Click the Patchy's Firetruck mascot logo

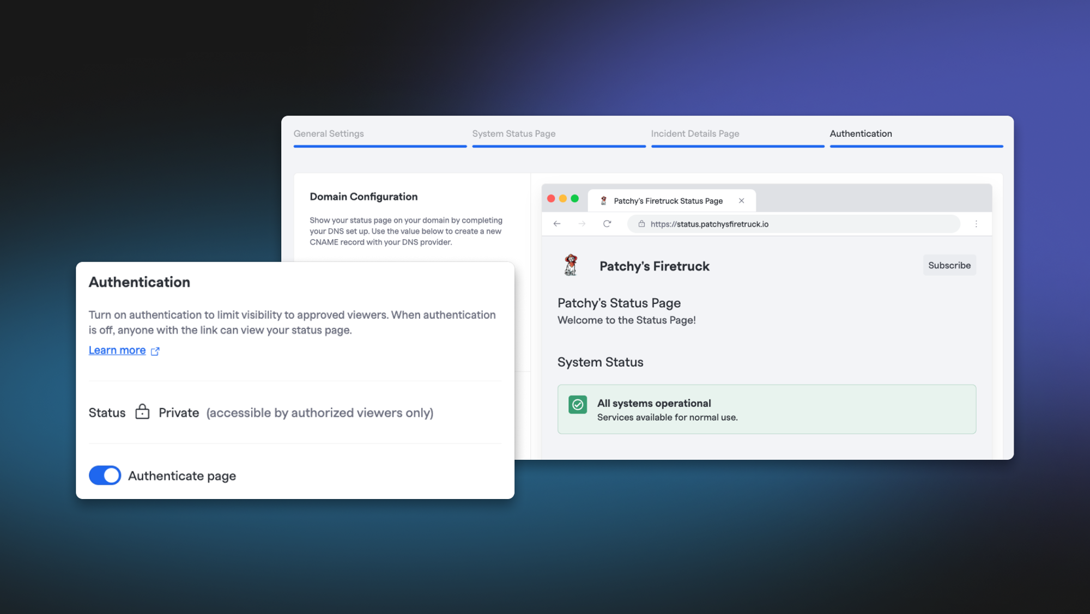point(571,265)
